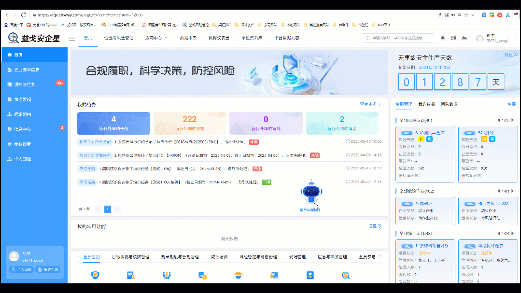Click the 益戈安企星 logo

click(x=30, y=39)
